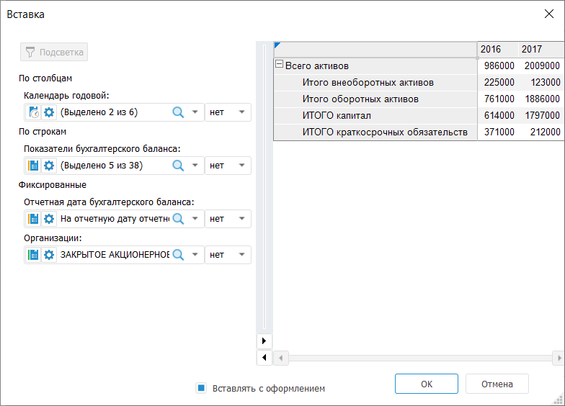Select the 2017 column header
The height and width of the screenshot is (406, 565).
(x=532, y=49)
